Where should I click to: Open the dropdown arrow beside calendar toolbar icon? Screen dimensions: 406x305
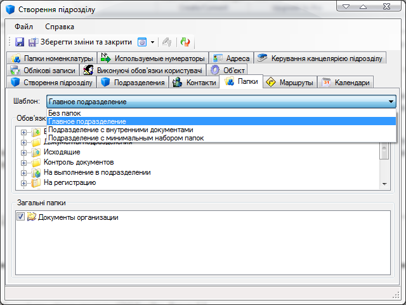point(153,43)
